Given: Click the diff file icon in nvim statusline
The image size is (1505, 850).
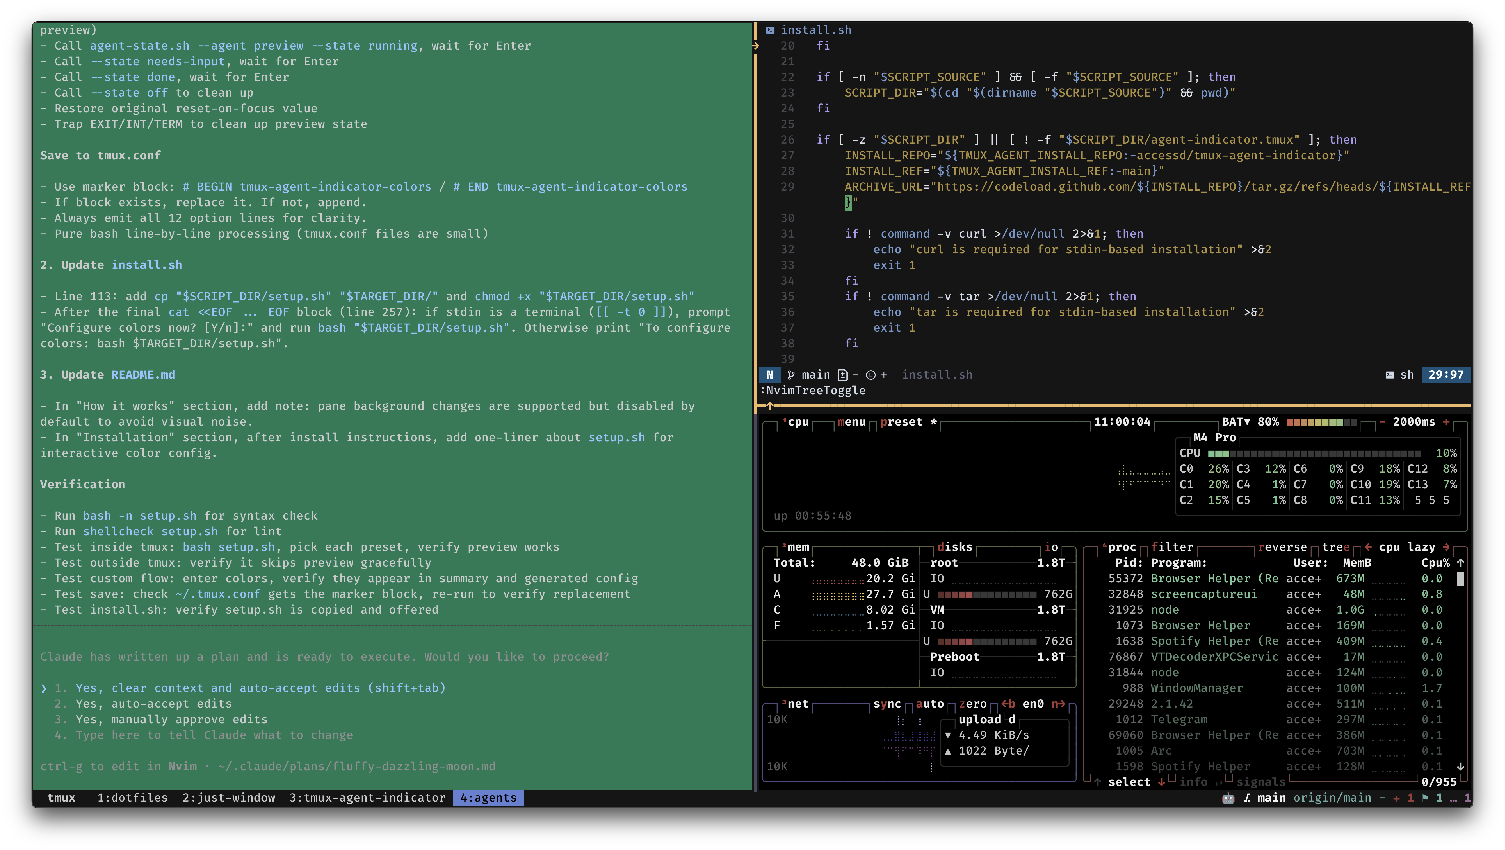Looking at the screenshot, I should (x=842, y=375).
